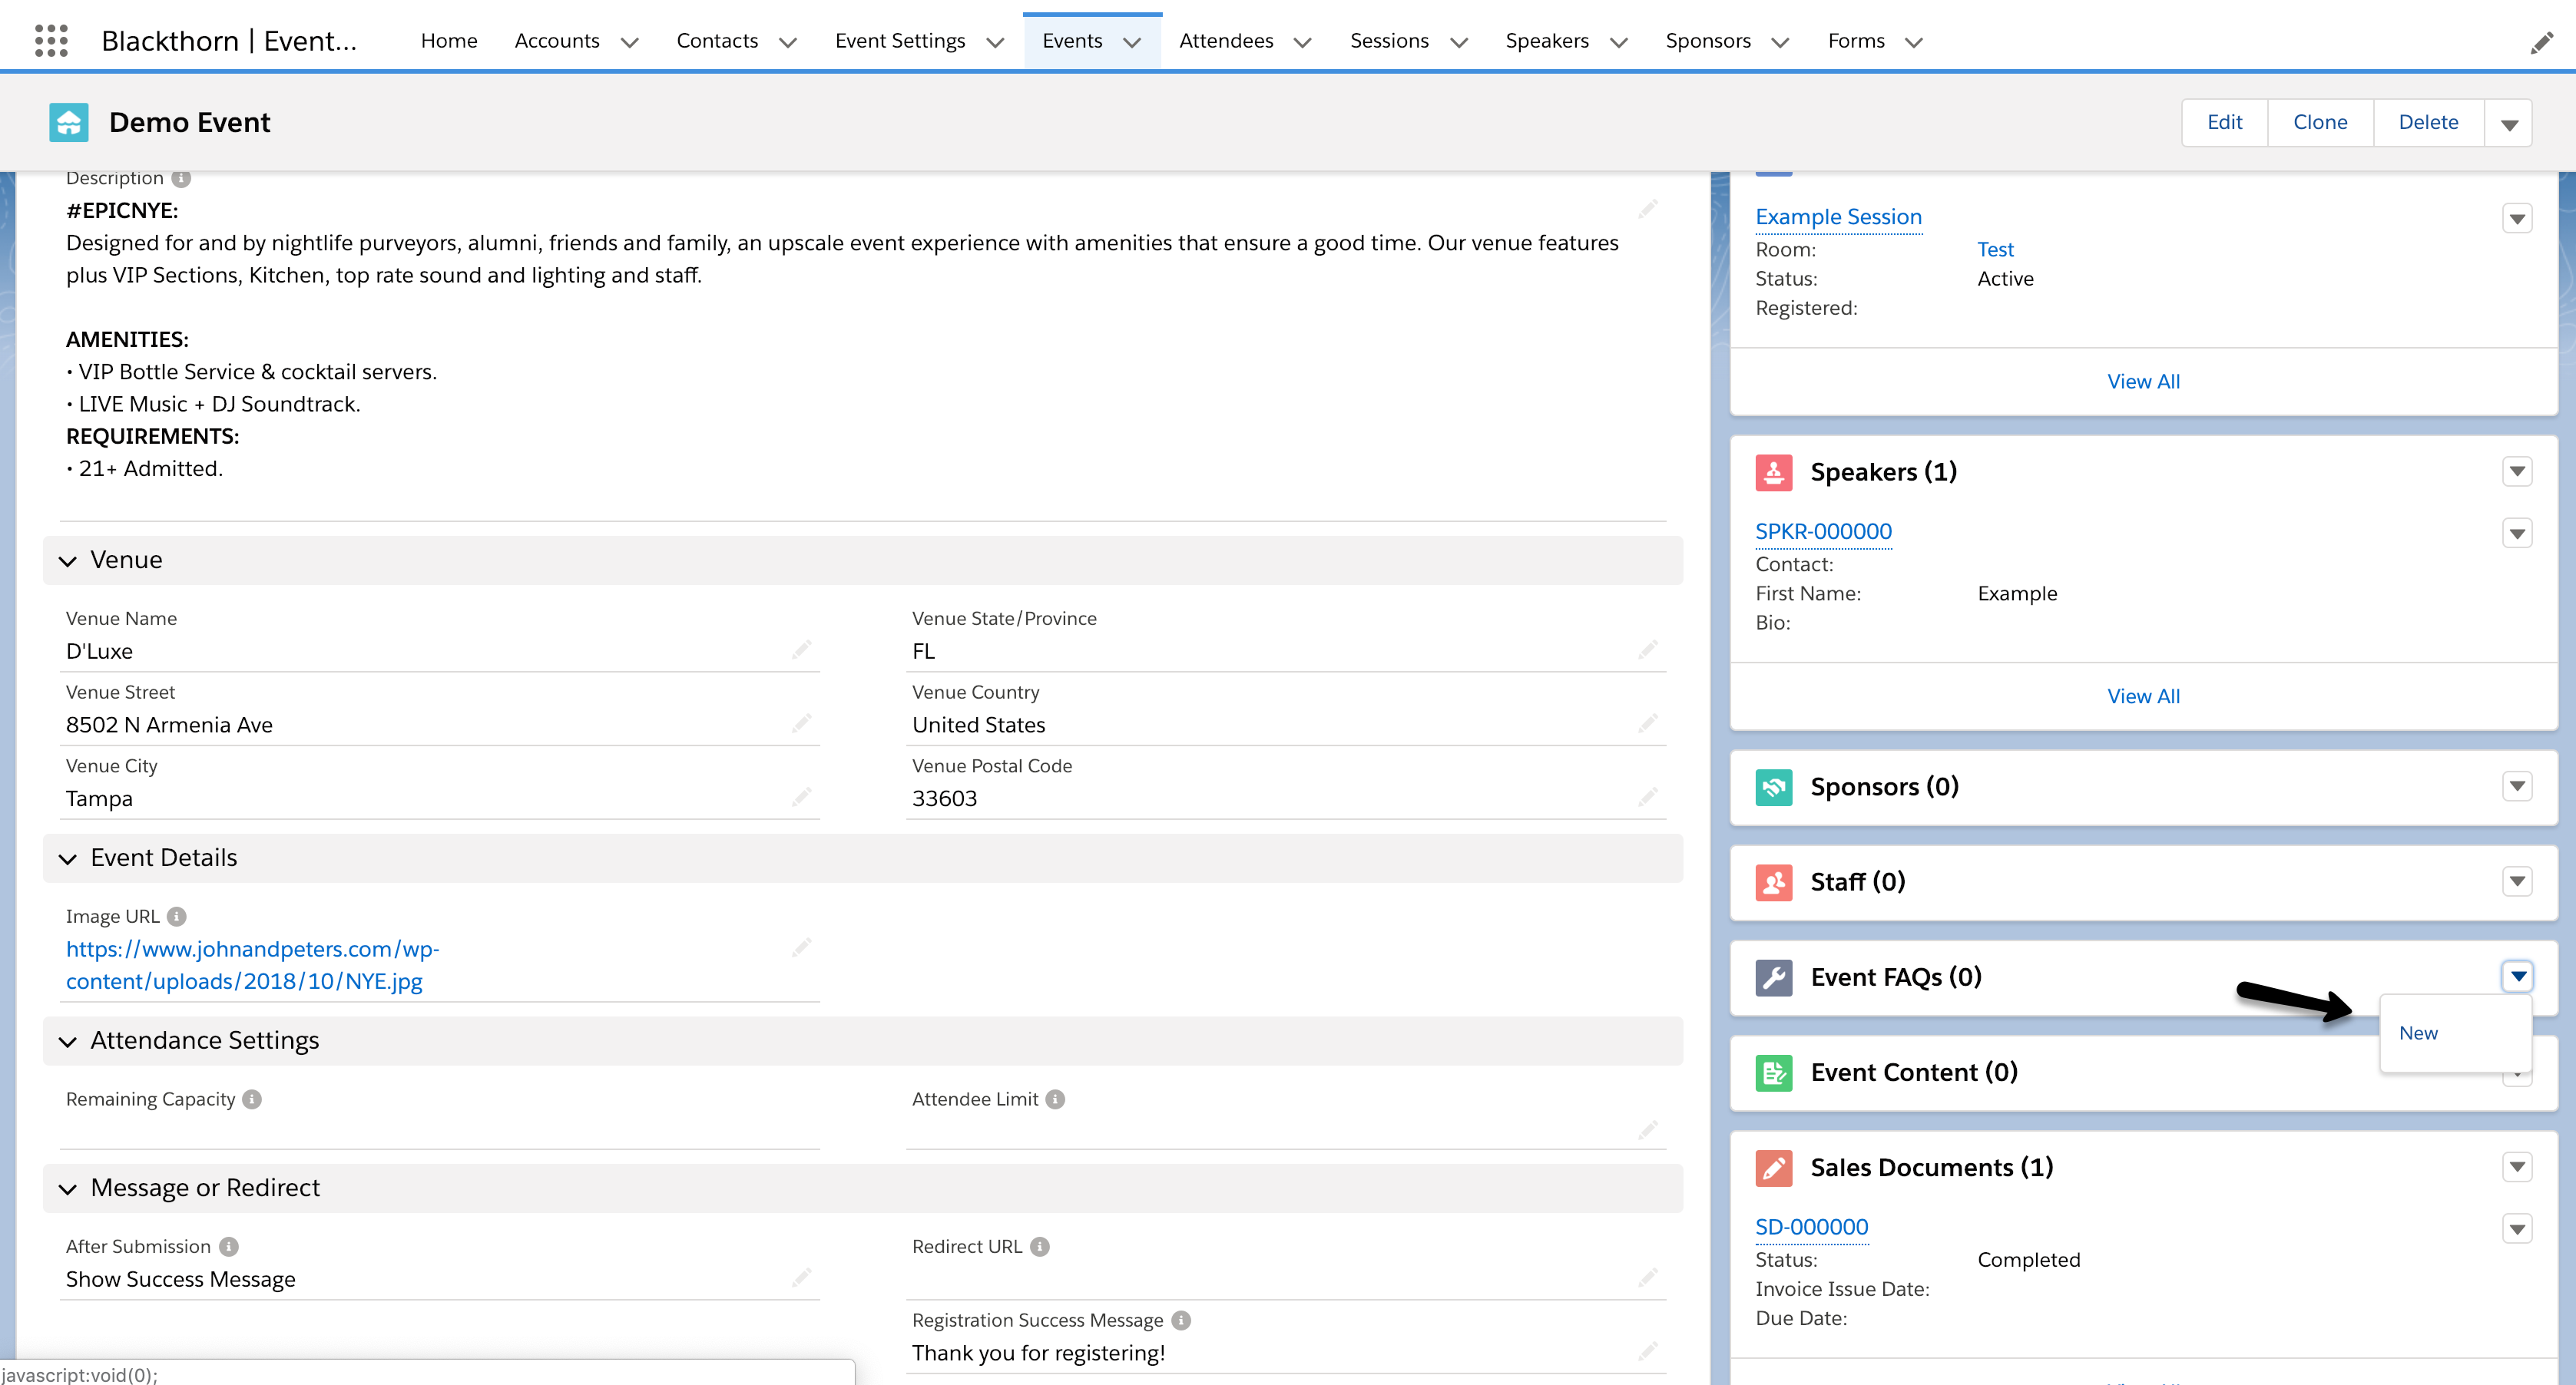Edit the Venue City field pencil
Screen dimensions: 2576x1385
801,798
